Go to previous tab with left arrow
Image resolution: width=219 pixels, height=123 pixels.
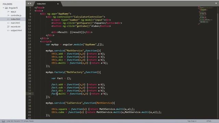(28, 3)
